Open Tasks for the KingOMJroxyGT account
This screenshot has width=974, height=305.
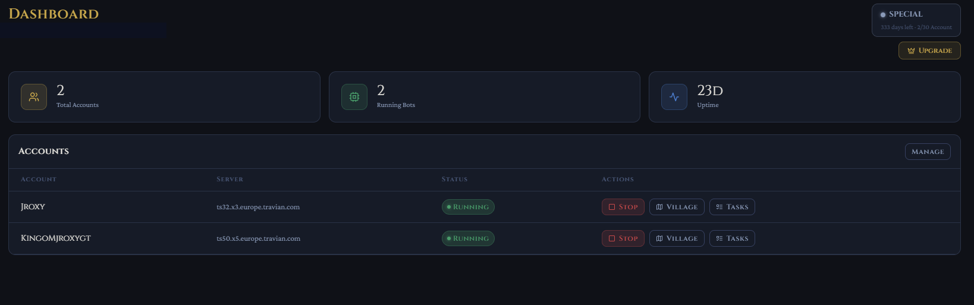click(x=732, y=238)
